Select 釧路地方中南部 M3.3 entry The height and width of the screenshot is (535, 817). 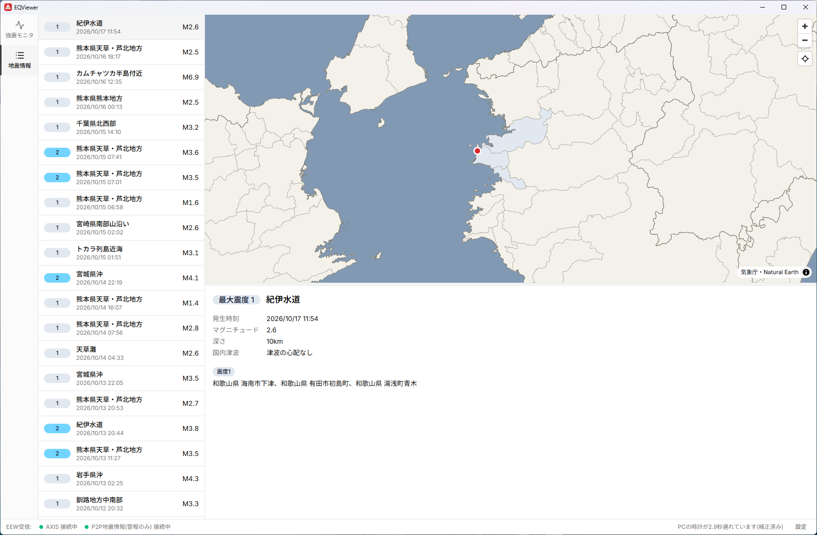coord(121,504)
